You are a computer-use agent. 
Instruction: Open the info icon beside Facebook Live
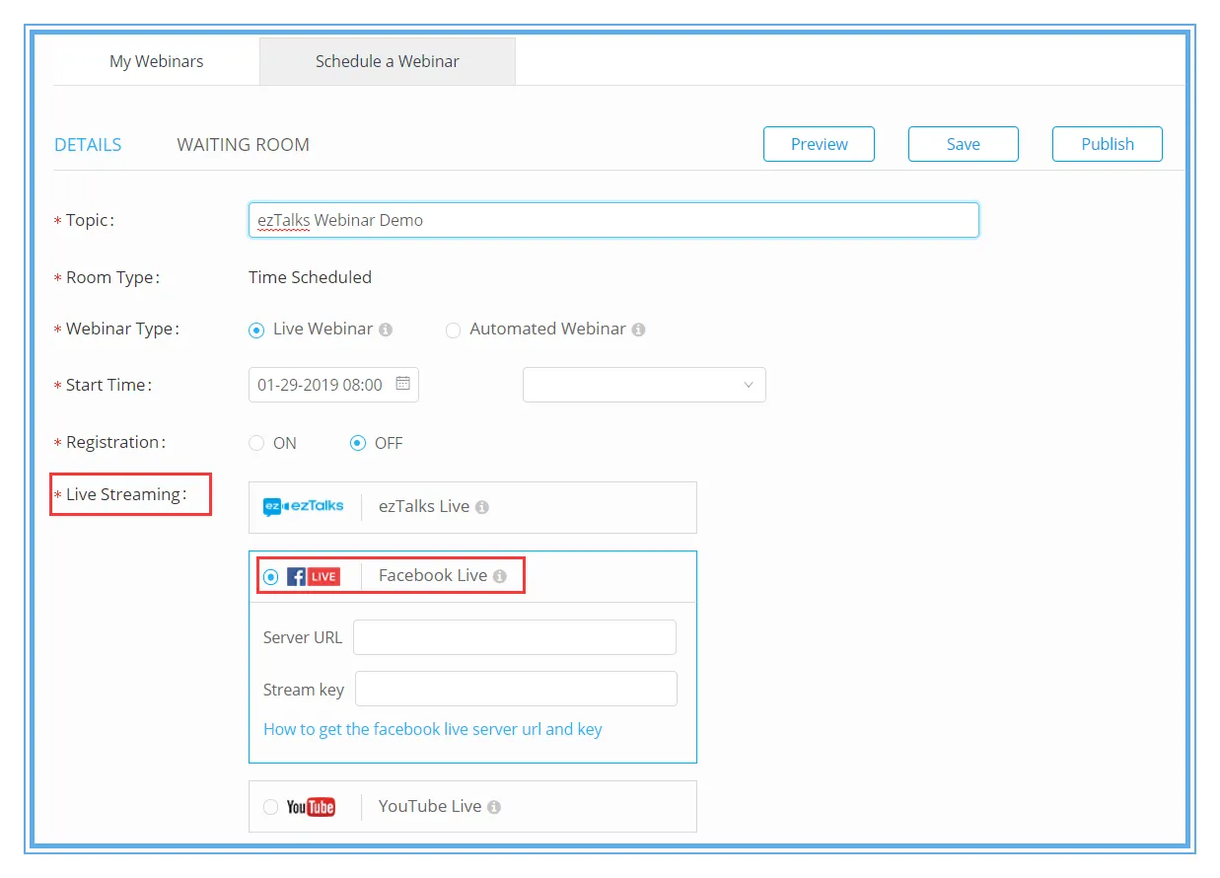click(x=499, y=576)
